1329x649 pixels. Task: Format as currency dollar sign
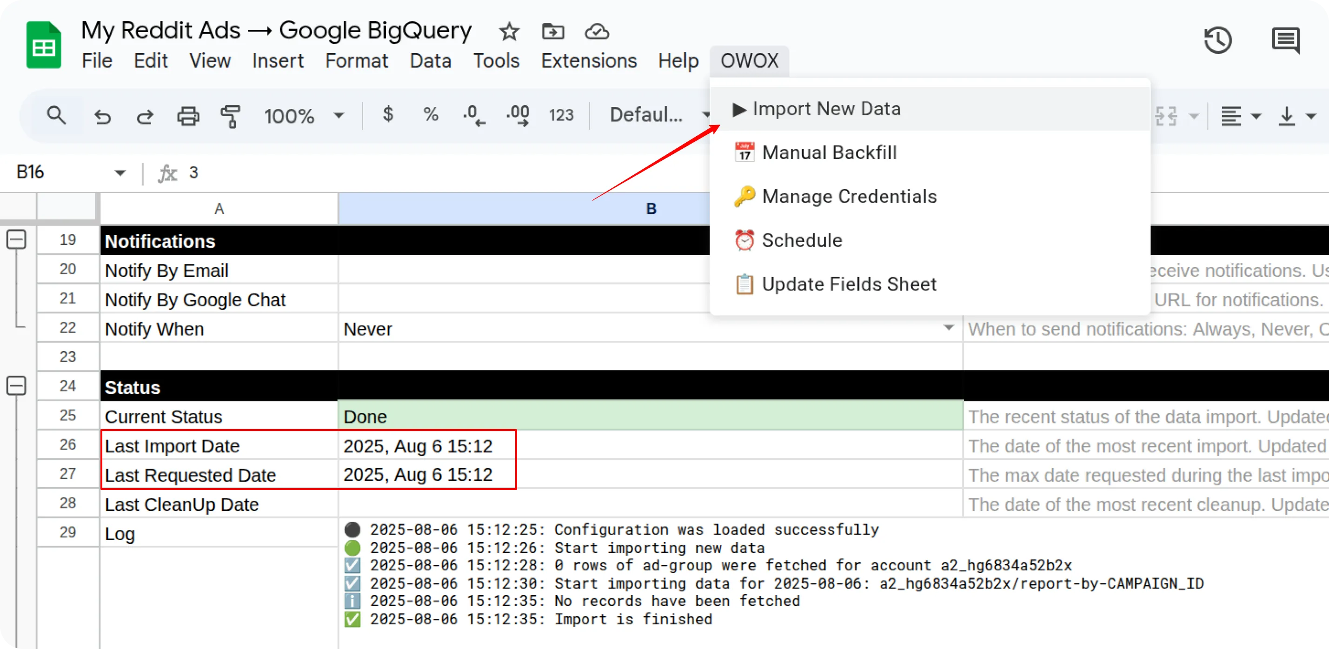point(388,114)
